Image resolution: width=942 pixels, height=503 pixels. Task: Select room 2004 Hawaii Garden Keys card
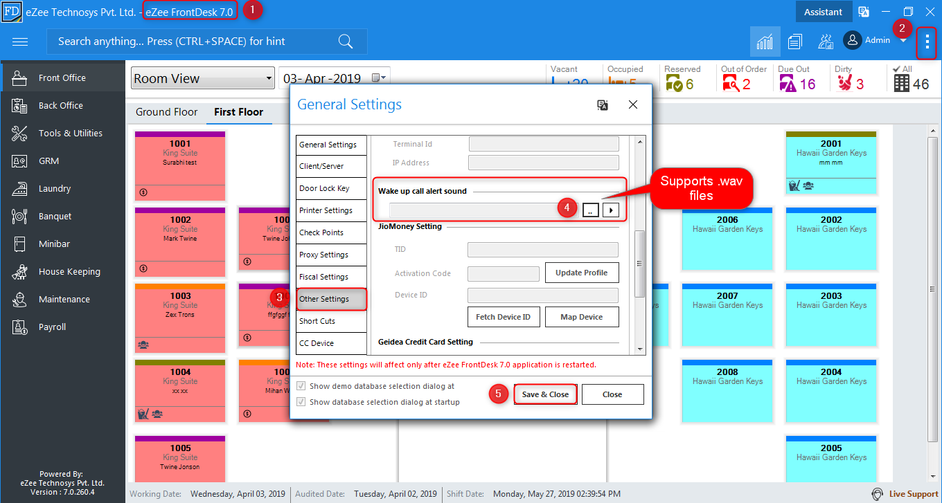coord(831,390)
